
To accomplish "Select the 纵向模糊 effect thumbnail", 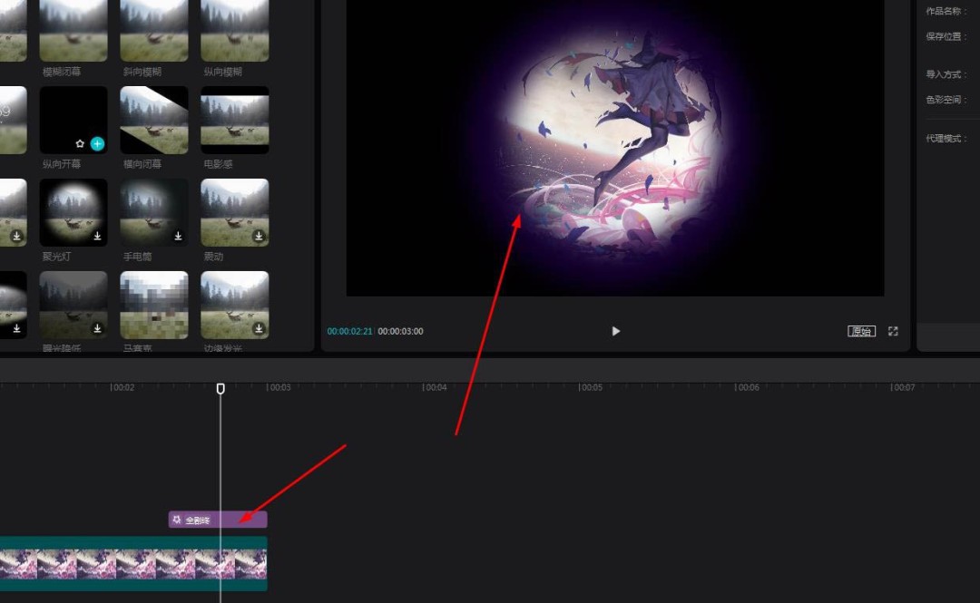I will pyautogui.click(x=234, y=32).
